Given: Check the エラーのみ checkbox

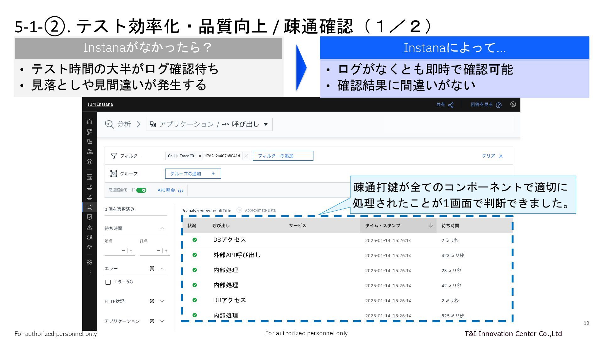Looking at the screenshot, I should tap(108, 282).
